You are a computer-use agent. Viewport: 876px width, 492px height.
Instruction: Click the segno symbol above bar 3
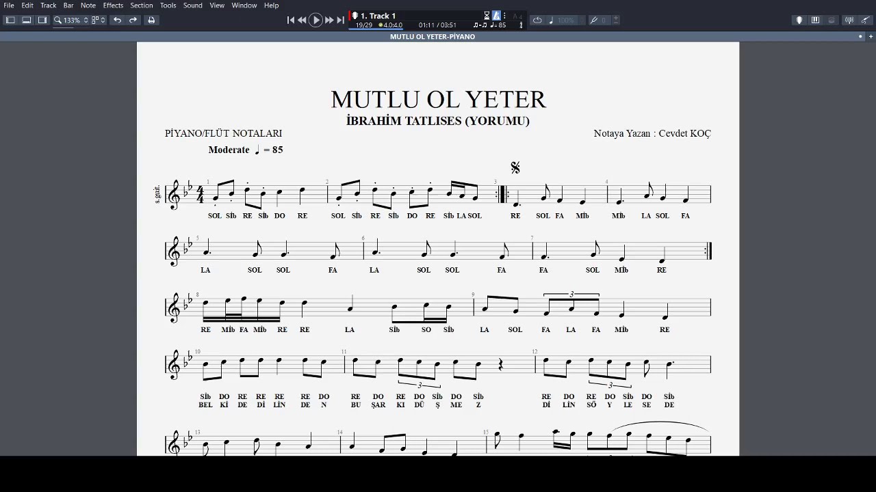[x=515, y=167]
